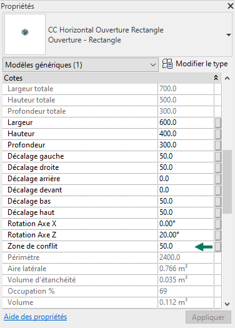Click the scrollbar up arrow
Image resolution: width=235 pixels, height=328 pixels.
coord(227,78)
